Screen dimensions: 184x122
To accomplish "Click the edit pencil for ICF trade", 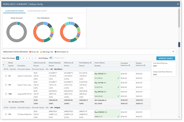I will pos(118,78).
